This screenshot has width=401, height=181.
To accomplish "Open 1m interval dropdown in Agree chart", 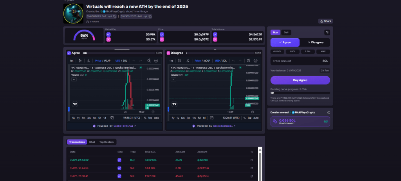I will [x=72, y=60].
